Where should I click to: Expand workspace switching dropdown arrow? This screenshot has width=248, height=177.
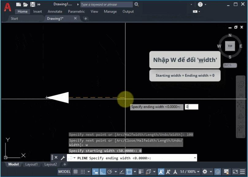coord(211,171)
